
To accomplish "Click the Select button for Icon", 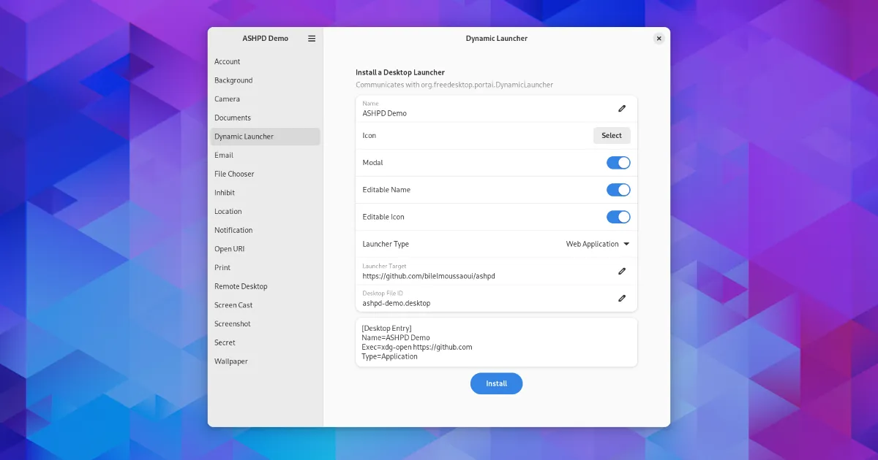I will point(611,136).
